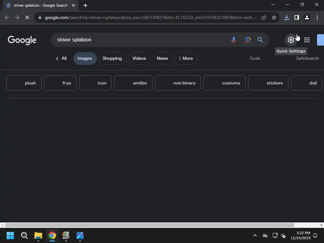Open the Windows Start menu
Viewport: 324px width, 243px height.
pyautogui.click(x=10, y=235)
